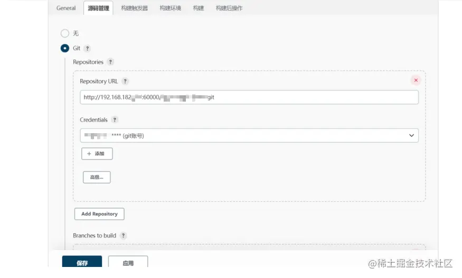The image size is (462, 278).
Task: Switch to the General tab
Action: (66, 8)
